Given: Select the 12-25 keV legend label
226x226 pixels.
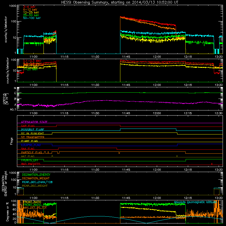Looking at the screenshot, I should 31,12.
